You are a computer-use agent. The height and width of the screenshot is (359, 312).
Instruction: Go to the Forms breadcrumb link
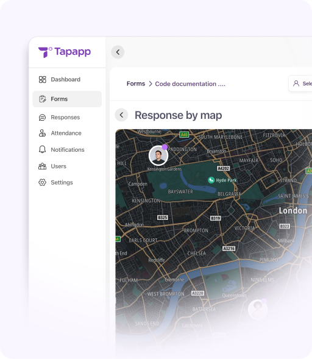click(x=136, y=84)
